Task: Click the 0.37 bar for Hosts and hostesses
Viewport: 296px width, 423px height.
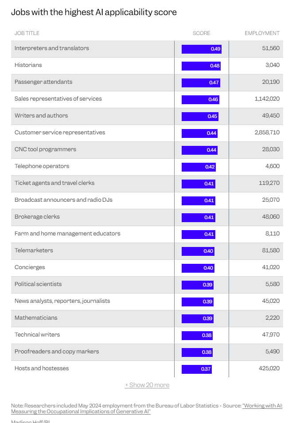Action: pos(197,369)
